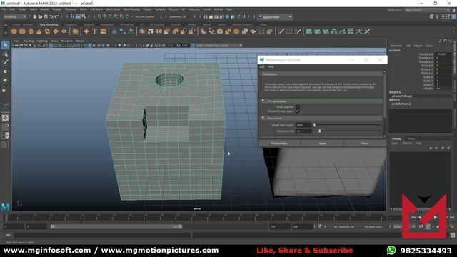Toggle Symmetry Off setting in status line
The width and height of the screenshot is (457, 257).
pyautogui.click(x=178, y=16)
